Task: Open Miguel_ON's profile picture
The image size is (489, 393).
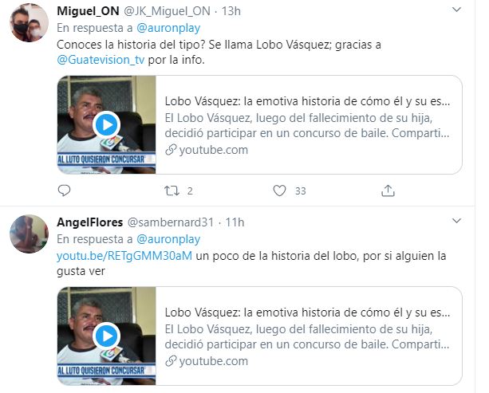Action: click(x=29, y=23)
